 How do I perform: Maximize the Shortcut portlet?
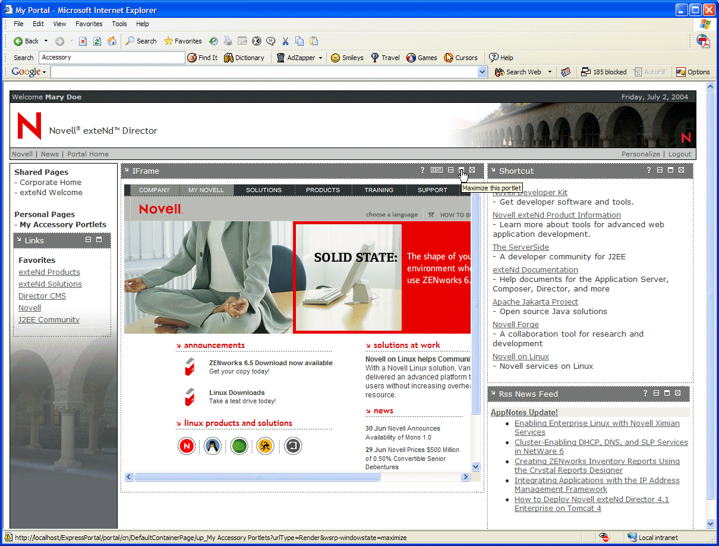670,170
